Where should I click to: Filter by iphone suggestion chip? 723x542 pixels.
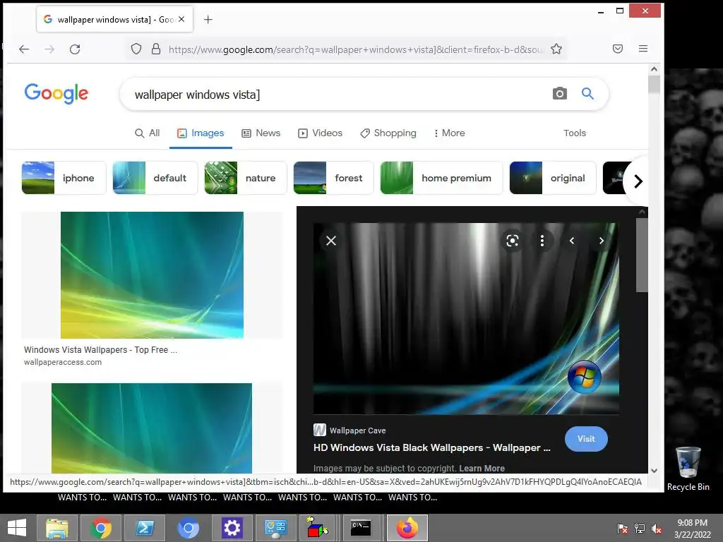click(x=64, y=178)
